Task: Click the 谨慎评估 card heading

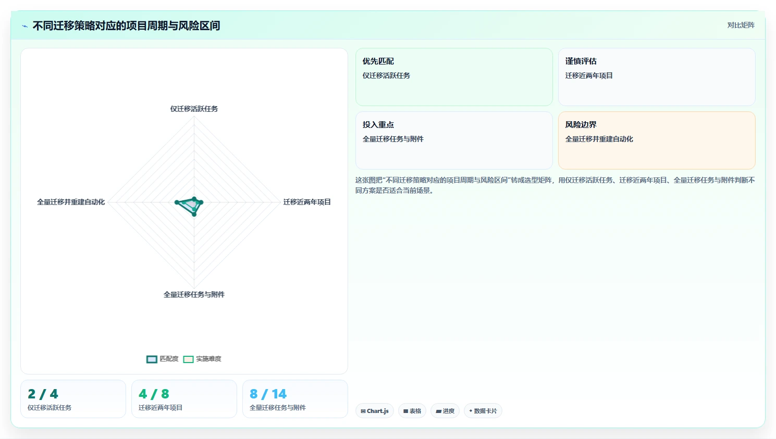Action: point(581,61)
